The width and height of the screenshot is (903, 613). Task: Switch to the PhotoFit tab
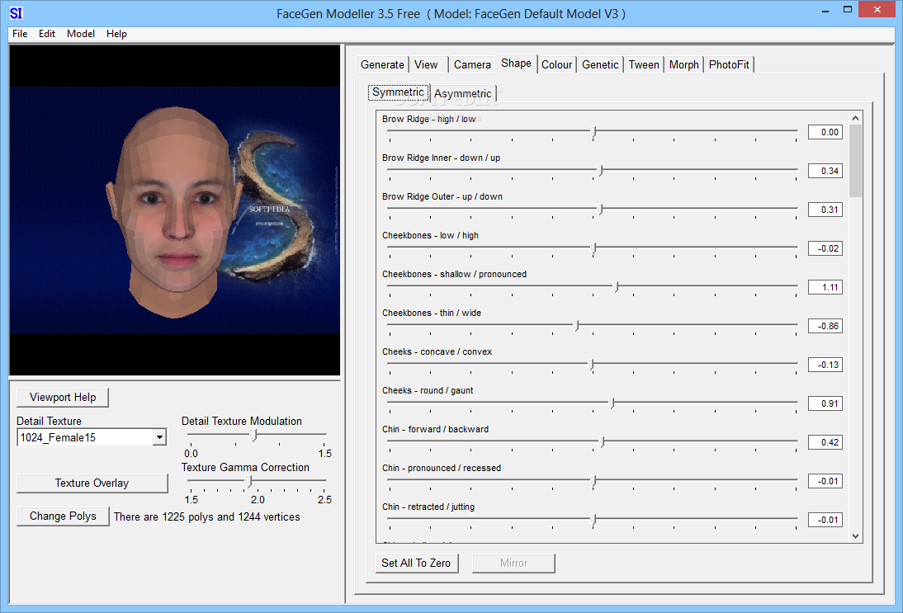point(729,64)
